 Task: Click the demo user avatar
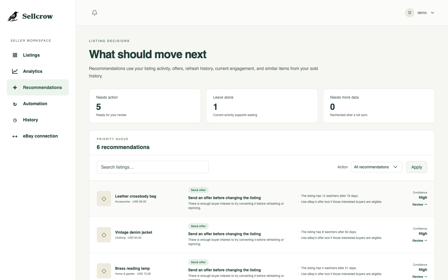[410, 13]
